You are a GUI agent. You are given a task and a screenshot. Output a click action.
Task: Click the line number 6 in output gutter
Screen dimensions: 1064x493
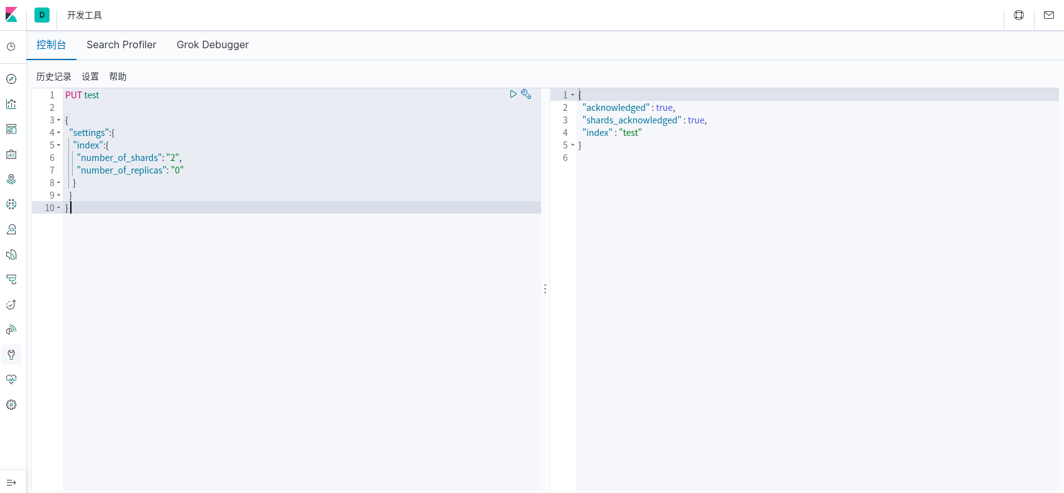click(x=565, y=158)
